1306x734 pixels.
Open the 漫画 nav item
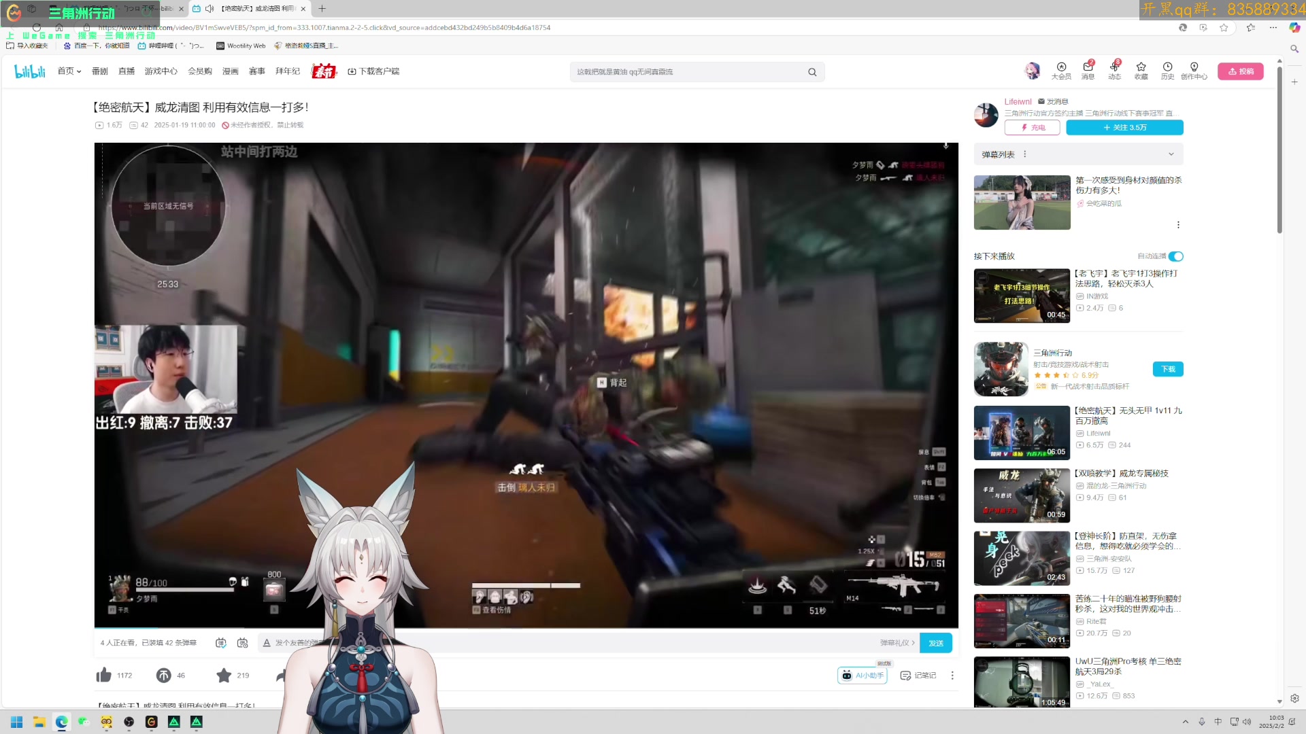click(x=231, y=71)
